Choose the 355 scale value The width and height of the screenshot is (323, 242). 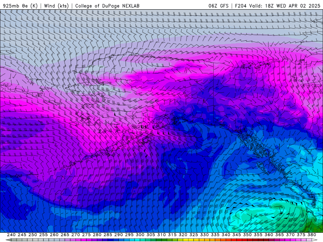coord(258,235)
